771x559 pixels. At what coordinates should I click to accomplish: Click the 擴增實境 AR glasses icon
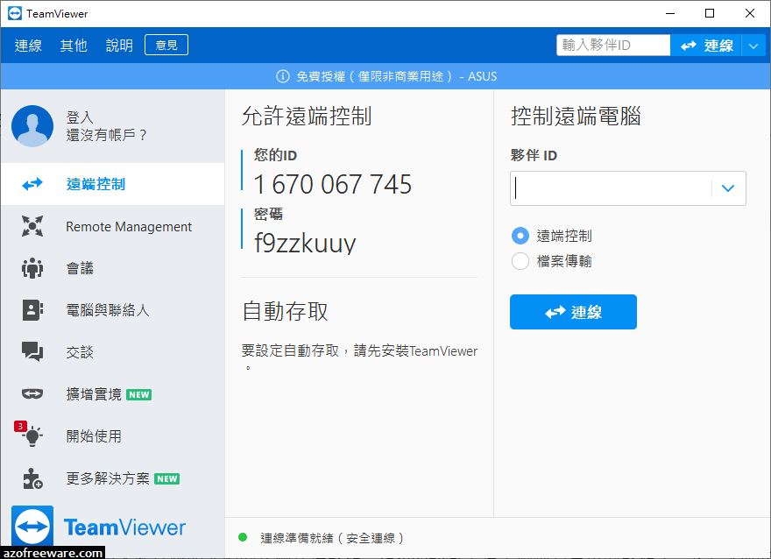tap(32, 393)
